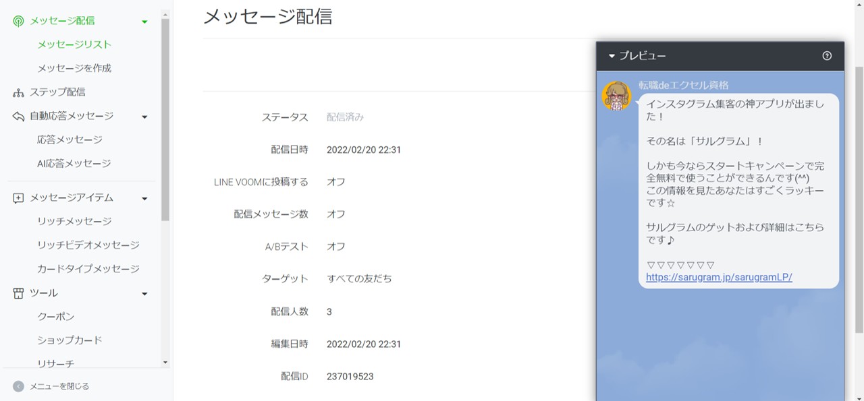Open the sarugram.jp link in preview

coord(719,277)
